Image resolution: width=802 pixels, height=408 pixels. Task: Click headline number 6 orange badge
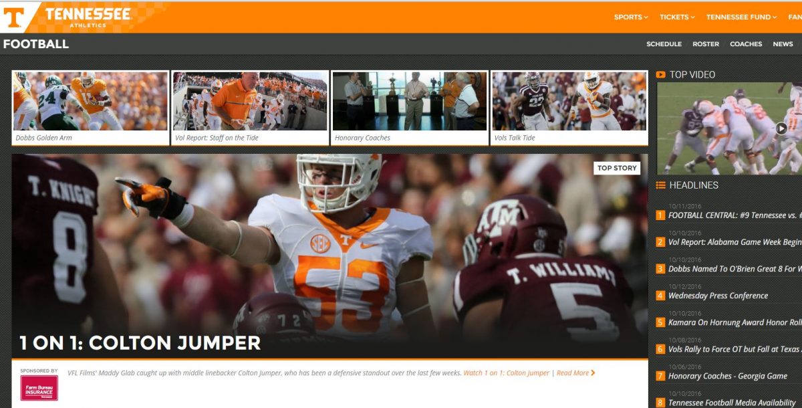click(x=660, y=349)
